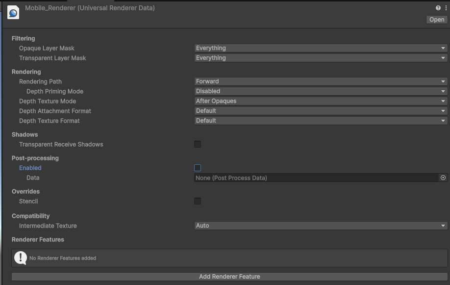Click the warning icon beside No Renderer Features
This screenshot has height=285, width=450.
(21, 258)
